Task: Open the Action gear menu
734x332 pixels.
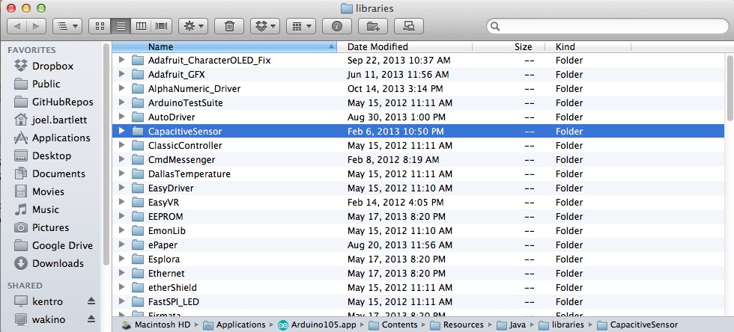Action: 193,26
